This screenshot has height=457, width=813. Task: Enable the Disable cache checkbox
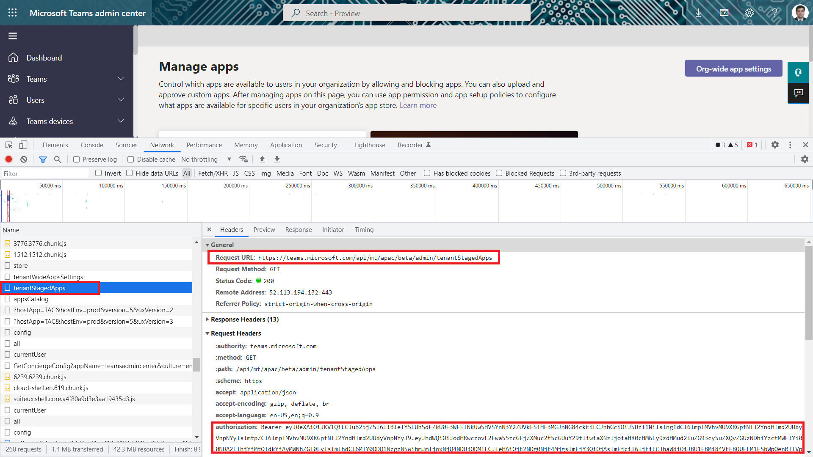click(130, 160)
